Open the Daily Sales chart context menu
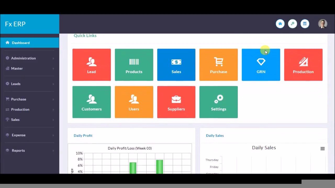 (x=323, y=148)
